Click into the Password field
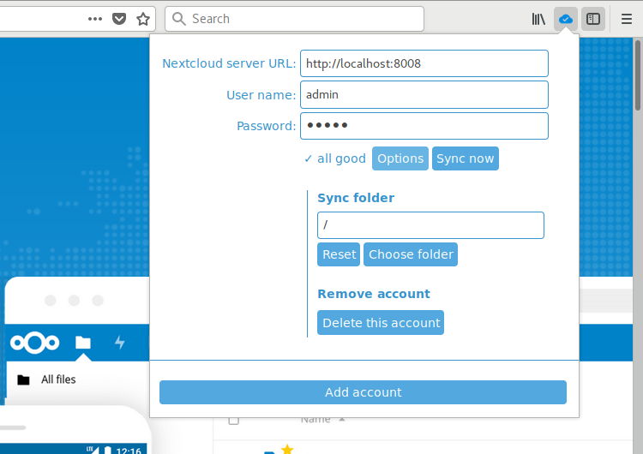The height and width of the screenshot is (454, 643). tap(424, 126)
